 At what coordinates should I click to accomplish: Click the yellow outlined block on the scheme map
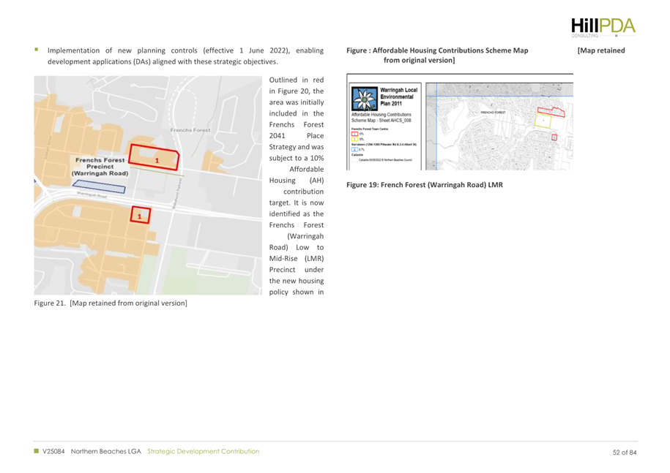point(543,120)
